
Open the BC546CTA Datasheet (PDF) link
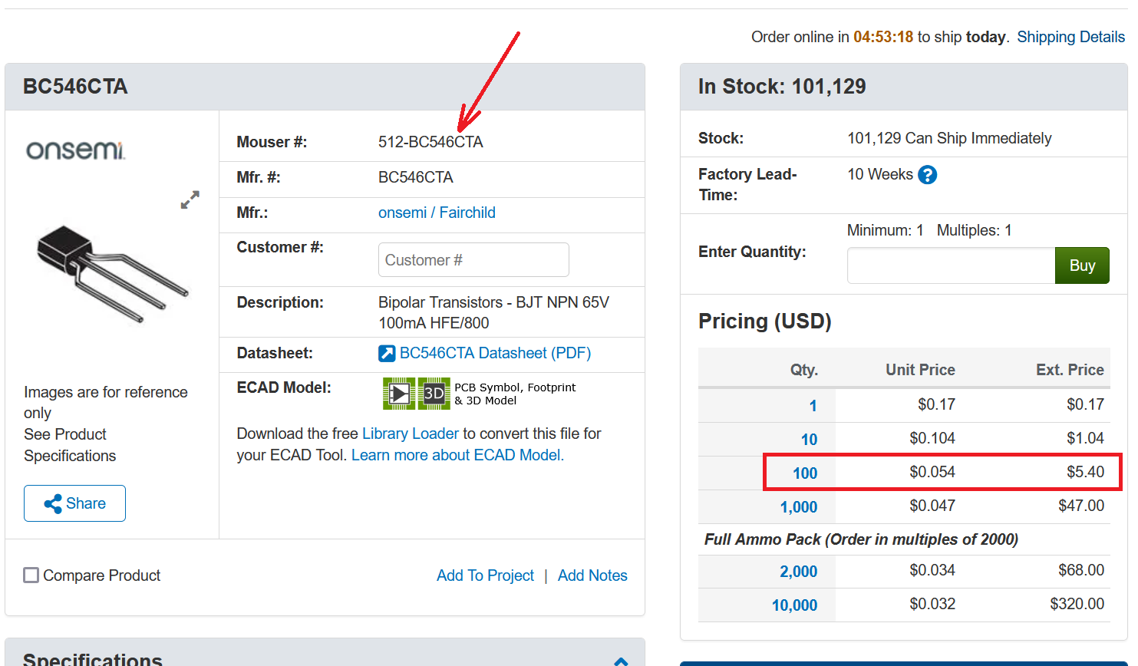[495, 353]
